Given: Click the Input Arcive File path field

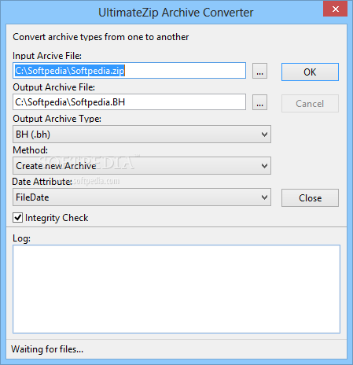Looking at the screenshot, I should pos(129,71).
